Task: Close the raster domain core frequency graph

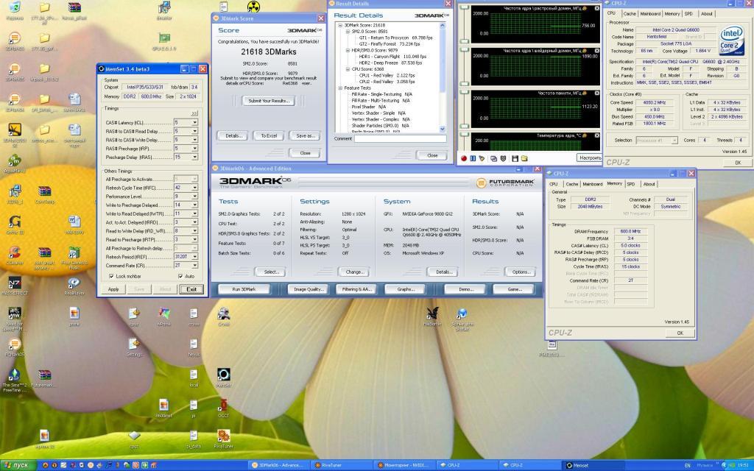Action: coord(596,8)
